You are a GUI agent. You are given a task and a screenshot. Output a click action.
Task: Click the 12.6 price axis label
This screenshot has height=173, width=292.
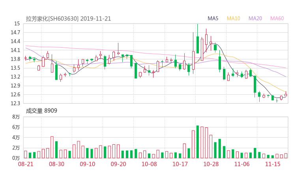point(15,95)
